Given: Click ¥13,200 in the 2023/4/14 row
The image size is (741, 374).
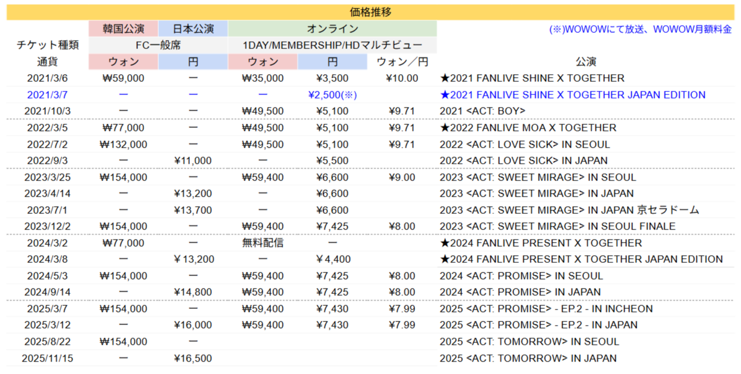Looking at the screenshot, I should click(x=193, y=194).
